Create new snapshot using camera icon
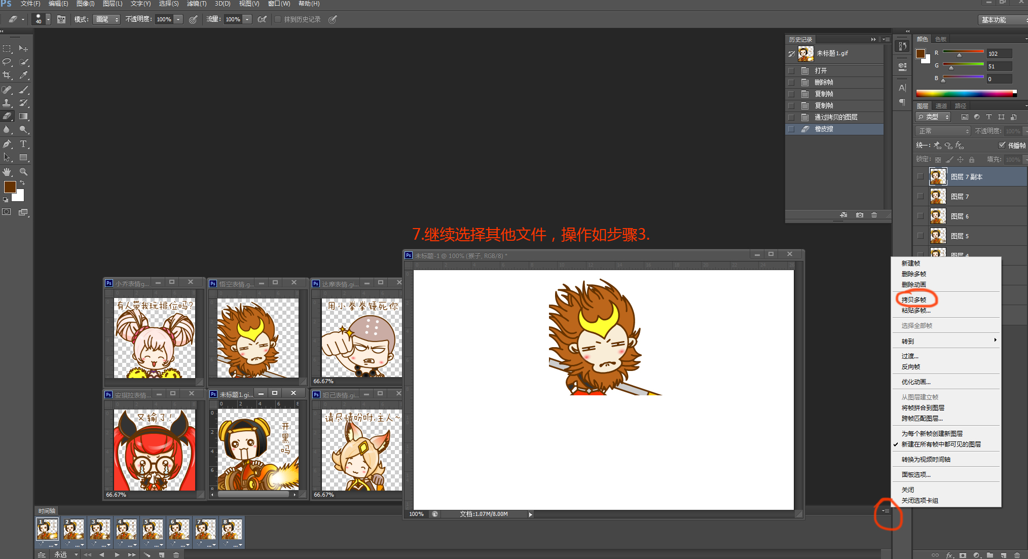The height and width of the screenshot is (559, 1028). (860, 215)
